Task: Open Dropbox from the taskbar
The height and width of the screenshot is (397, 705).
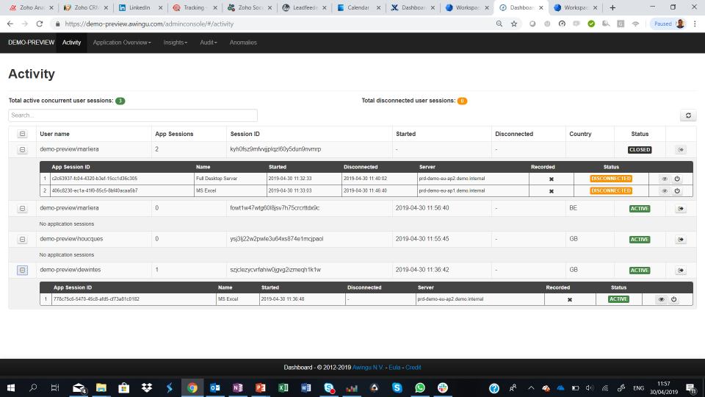Action: [147, 387]
